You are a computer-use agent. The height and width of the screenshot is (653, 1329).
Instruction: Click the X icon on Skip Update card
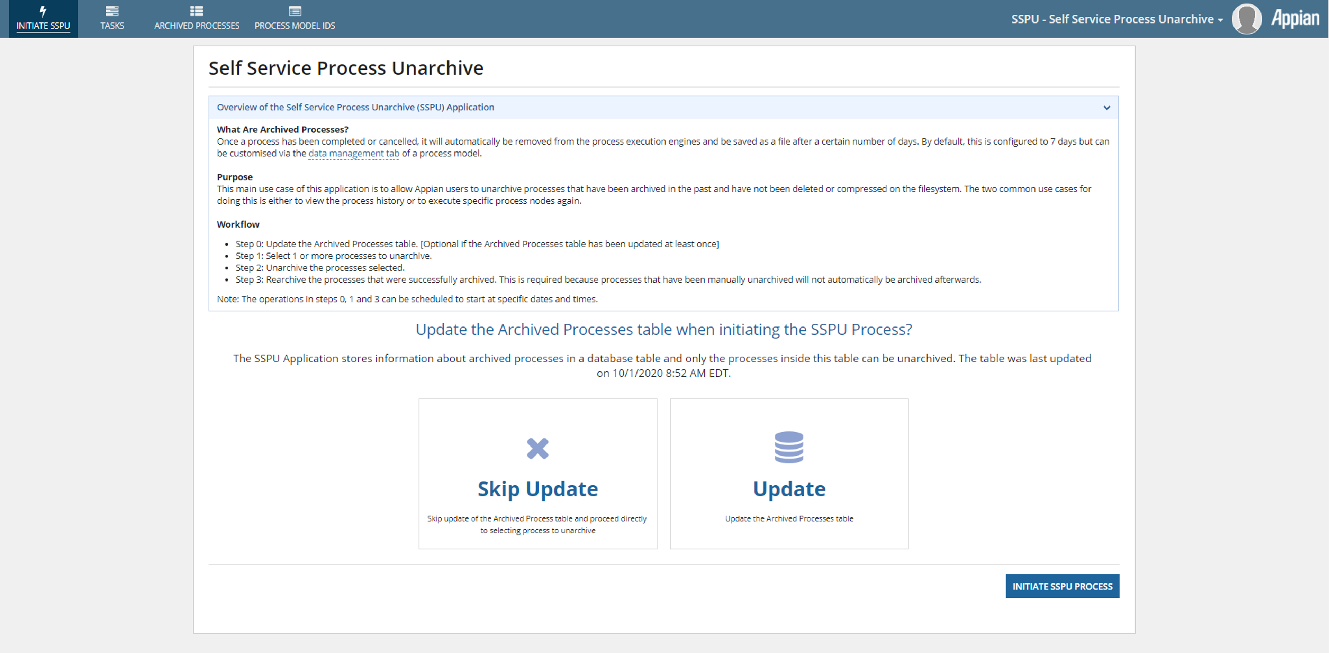(537, 448)
